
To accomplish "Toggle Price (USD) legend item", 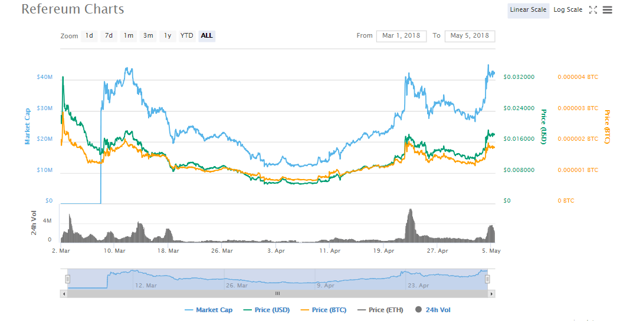I will coord(266,310).
